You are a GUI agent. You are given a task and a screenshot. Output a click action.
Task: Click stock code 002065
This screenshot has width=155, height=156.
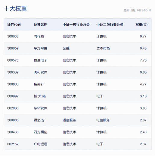click(13, 108)
